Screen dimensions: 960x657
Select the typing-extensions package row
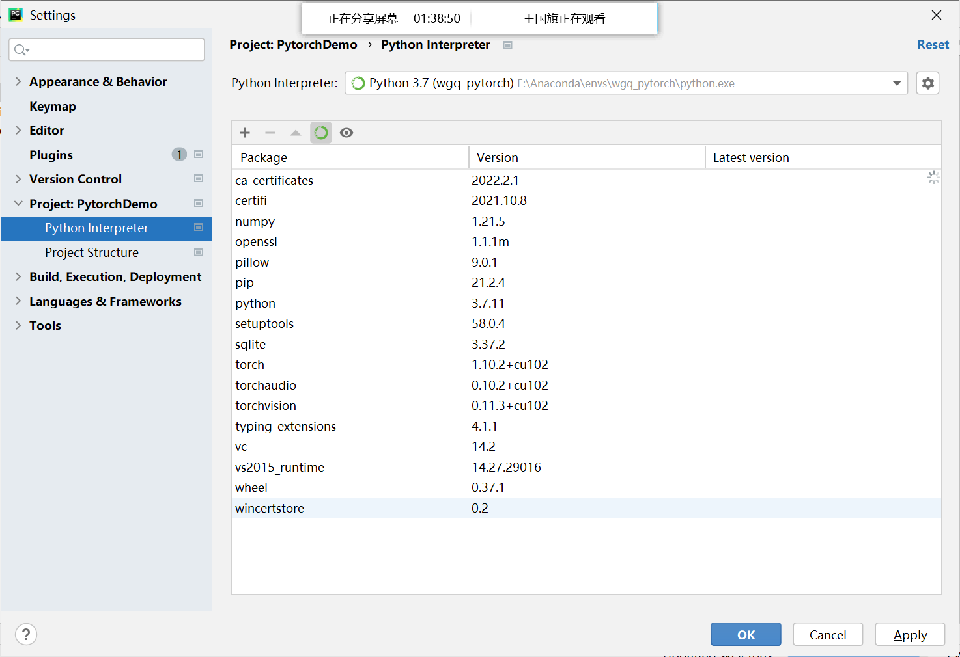click(x=586, y=426)
